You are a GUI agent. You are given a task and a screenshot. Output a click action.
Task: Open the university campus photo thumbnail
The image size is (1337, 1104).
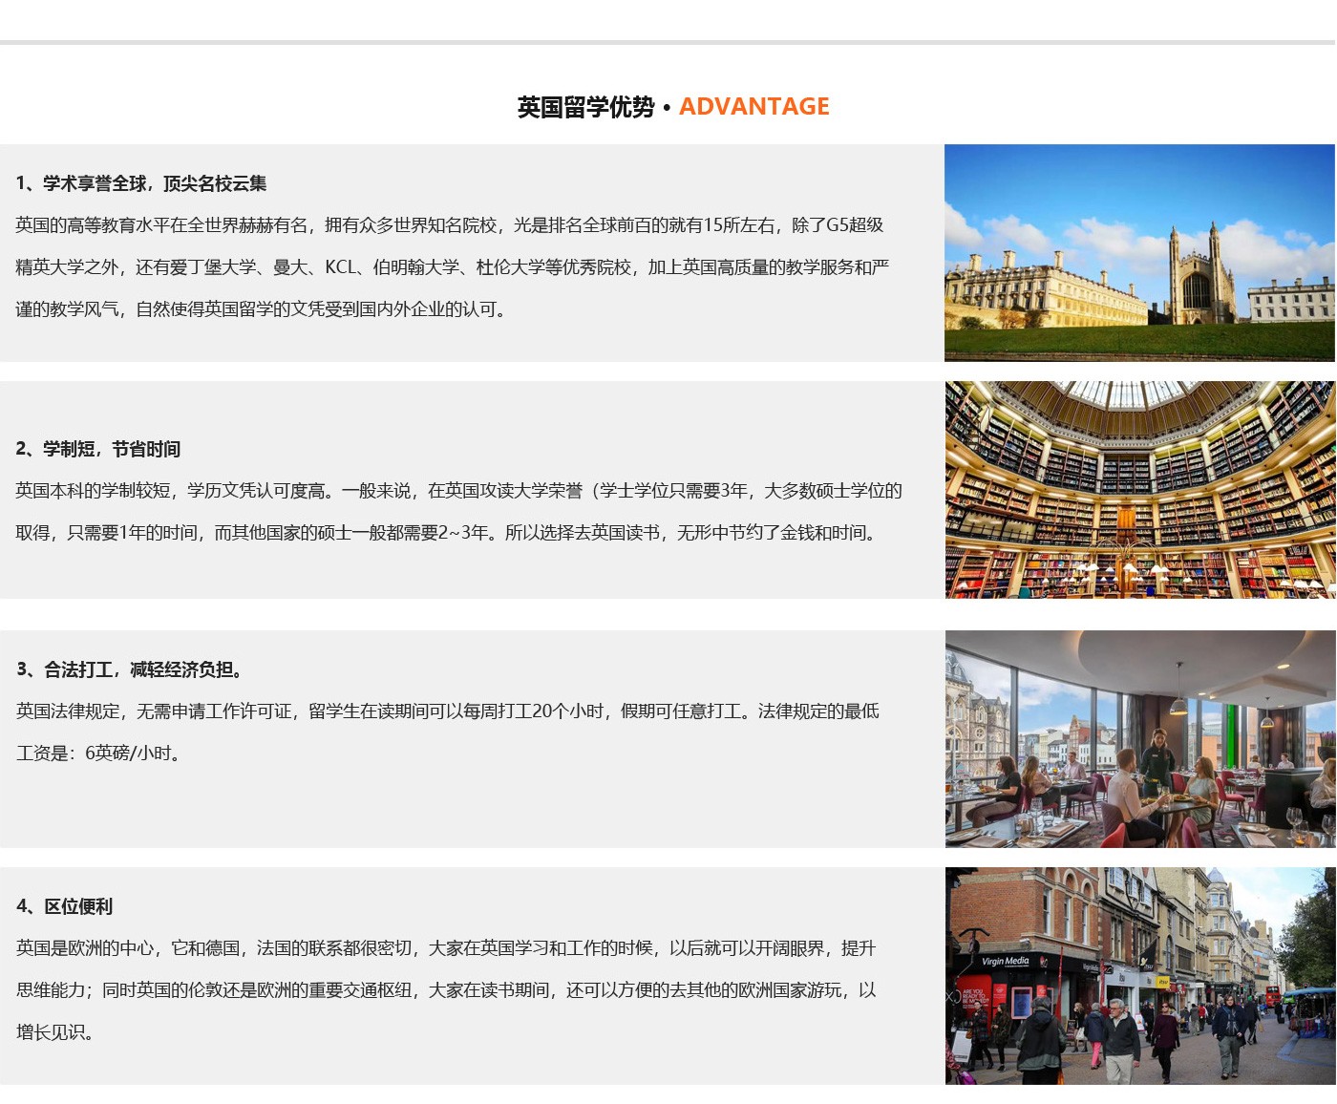coord(1139,253)
